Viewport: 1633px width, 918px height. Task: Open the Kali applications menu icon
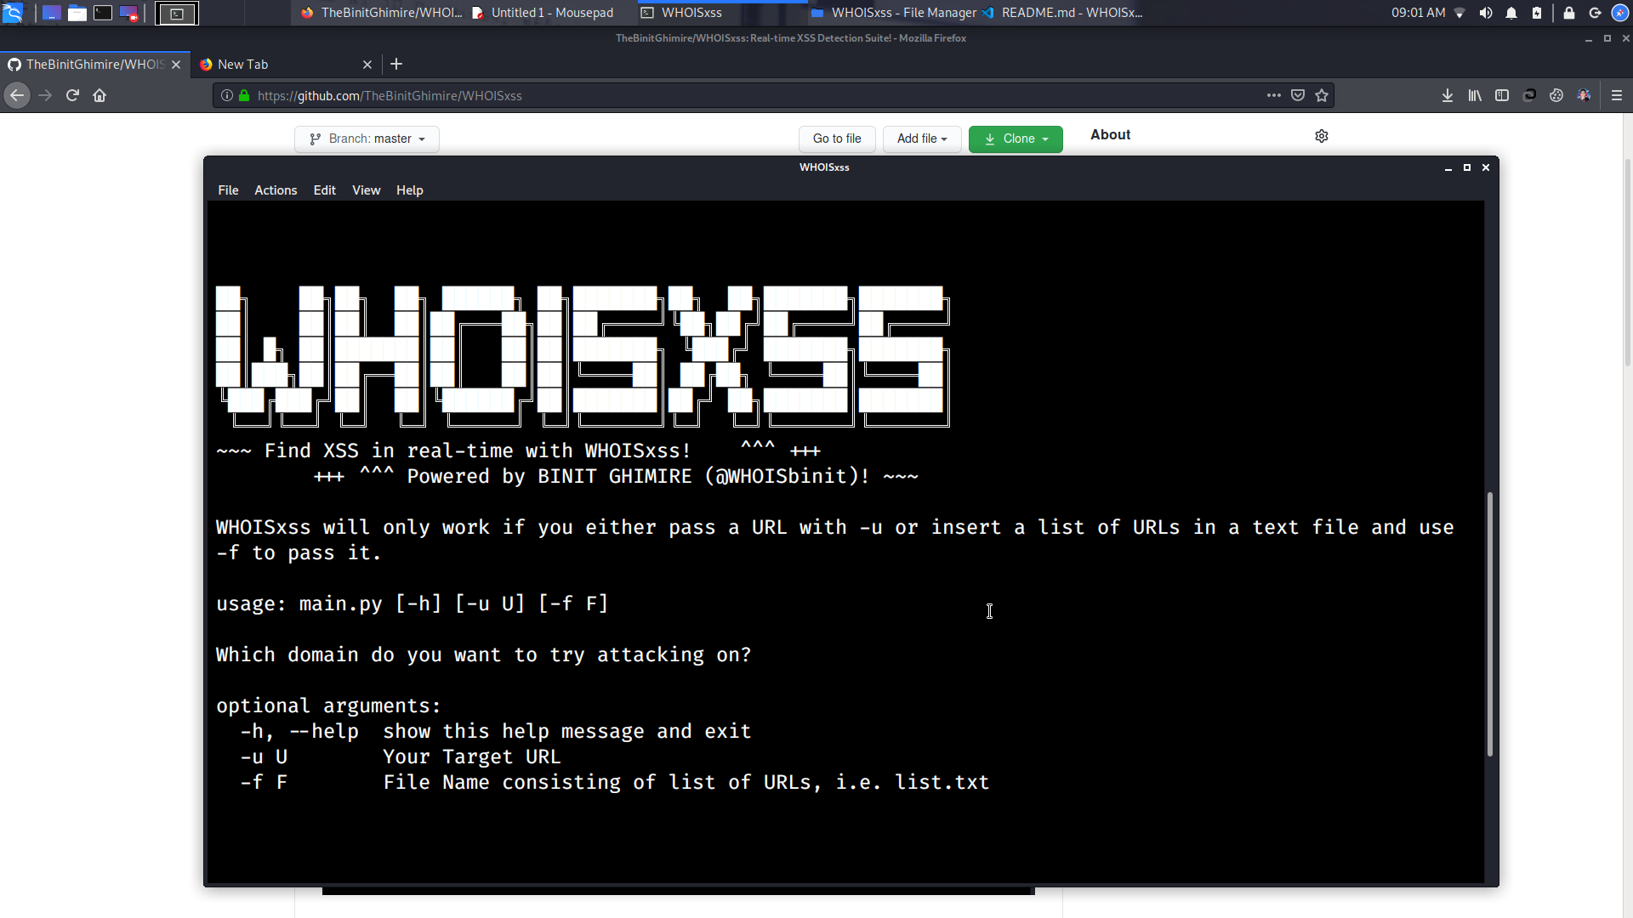[x=14, y=13]
